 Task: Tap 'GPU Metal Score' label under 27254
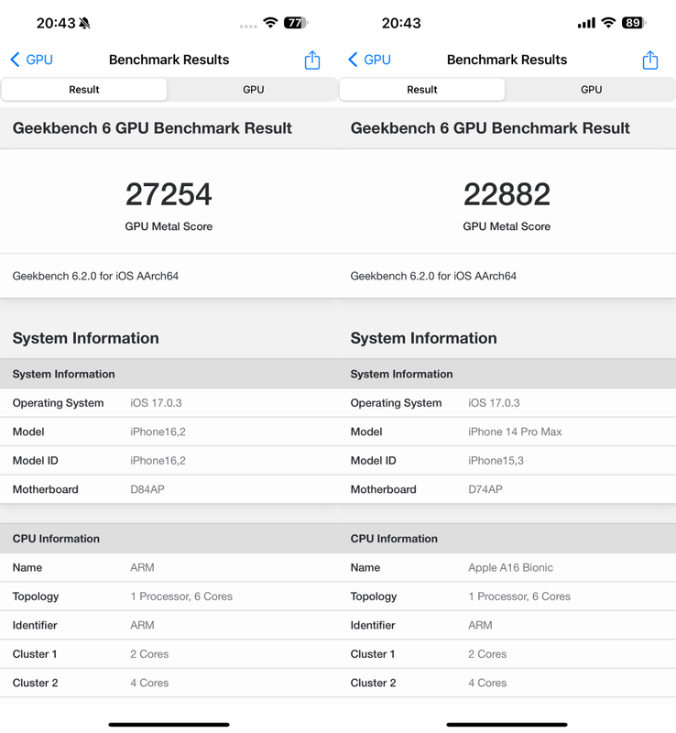[x=169, y=226]
